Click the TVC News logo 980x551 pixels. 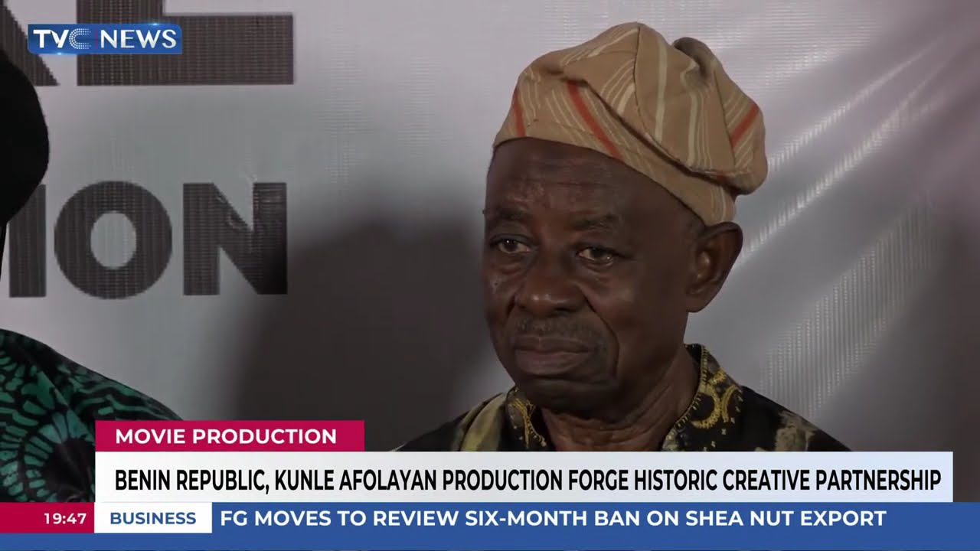pos(105,39)
